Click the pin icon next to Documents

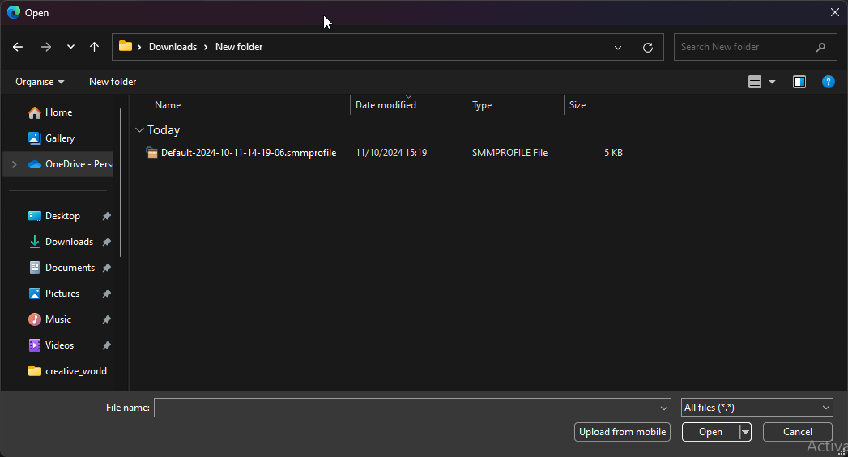pos(107,268)
